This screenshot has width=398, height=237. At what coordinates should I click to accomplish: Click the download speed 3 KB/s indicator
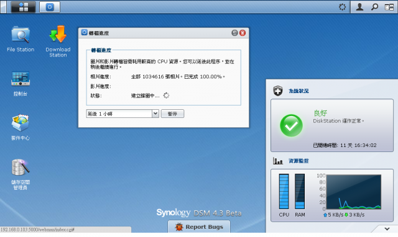(354, 215)
